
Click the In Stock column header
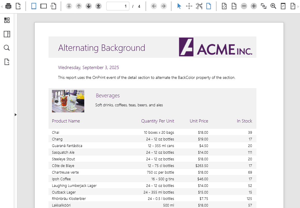point(245,121)
